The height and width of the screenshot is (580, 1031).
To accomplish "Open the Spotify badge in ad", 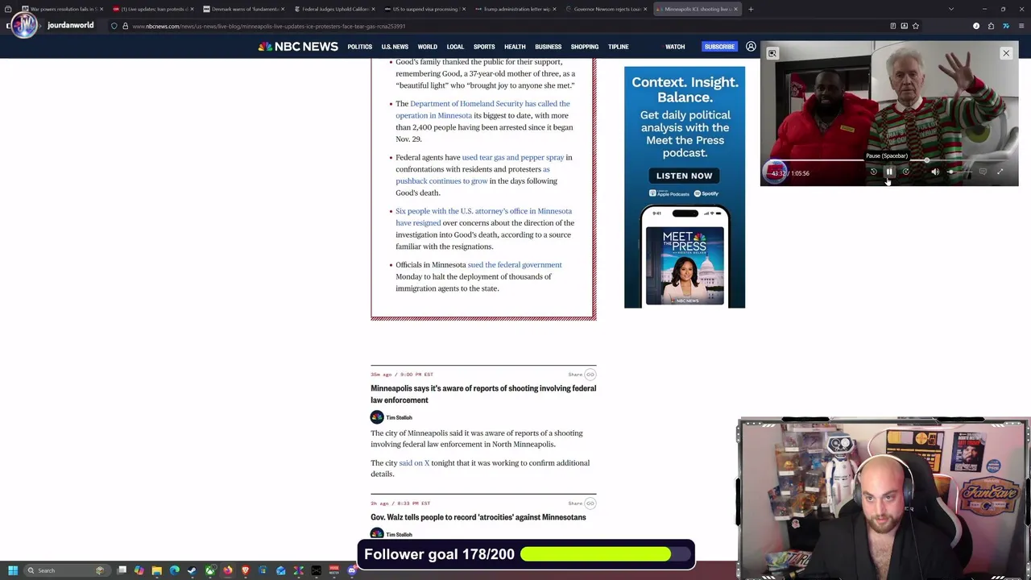I will tap(706, 193).
